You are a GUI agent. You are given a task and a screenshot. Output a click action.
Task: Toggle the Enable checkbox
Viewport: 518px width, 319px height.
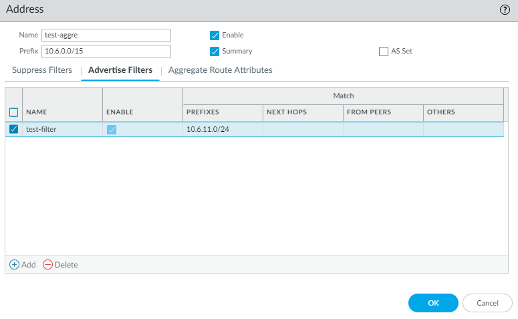click(215, 35)
